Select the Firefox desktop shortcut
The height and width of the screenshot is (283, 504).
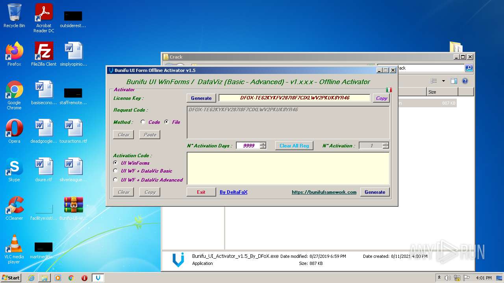(x=14, y=54)
